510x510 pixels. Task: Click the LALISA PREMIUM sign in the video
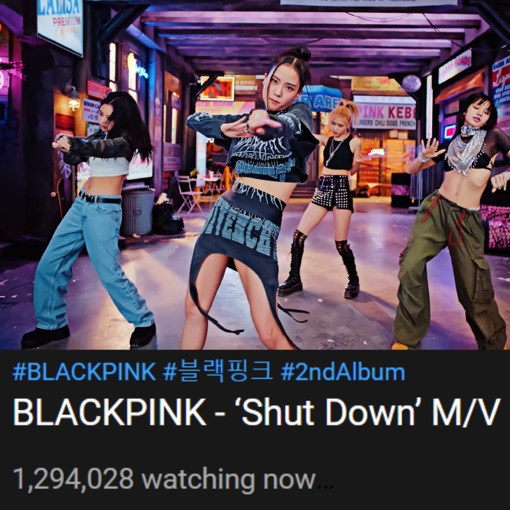coord(60,24)
